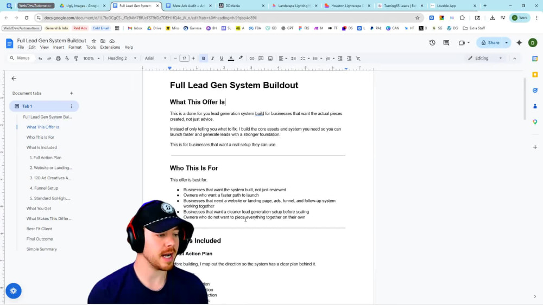Image resolution: width=543 pixels, height=305 pixels.
Task: Switch to the Meta Ads Audit browser tab
Action: pyautogui.click(x=188, y=6)
